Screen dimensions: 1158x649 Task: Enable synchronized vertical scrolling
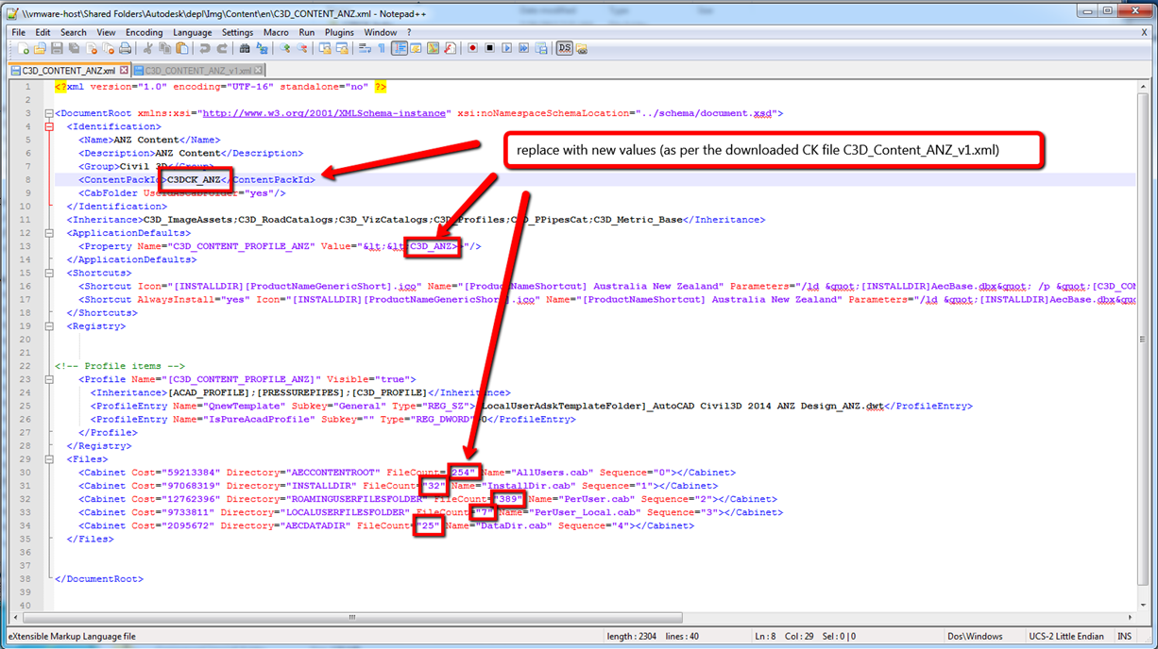[326, 47]
